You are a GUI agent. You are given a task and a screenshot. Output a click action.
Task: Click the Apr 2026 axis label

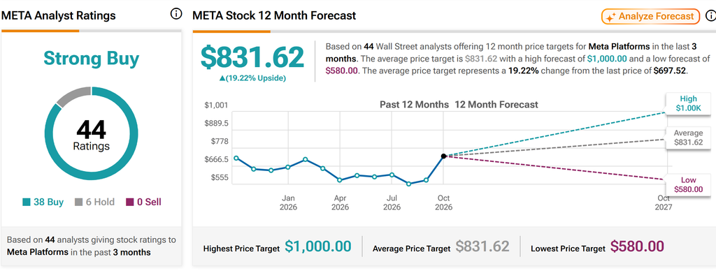point(340,202)
